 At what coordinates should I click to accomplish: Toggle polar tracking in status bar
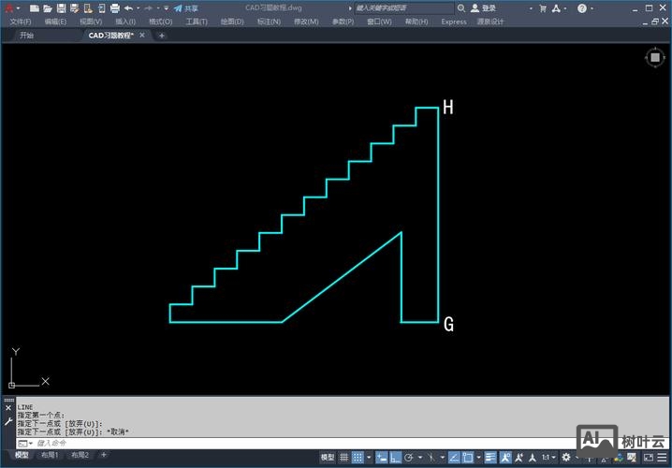409,458
